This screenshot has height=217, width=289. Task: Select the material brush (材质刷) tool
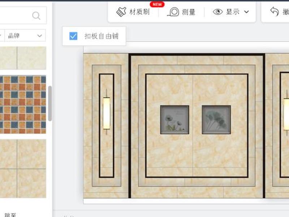[x=133, y=12]
